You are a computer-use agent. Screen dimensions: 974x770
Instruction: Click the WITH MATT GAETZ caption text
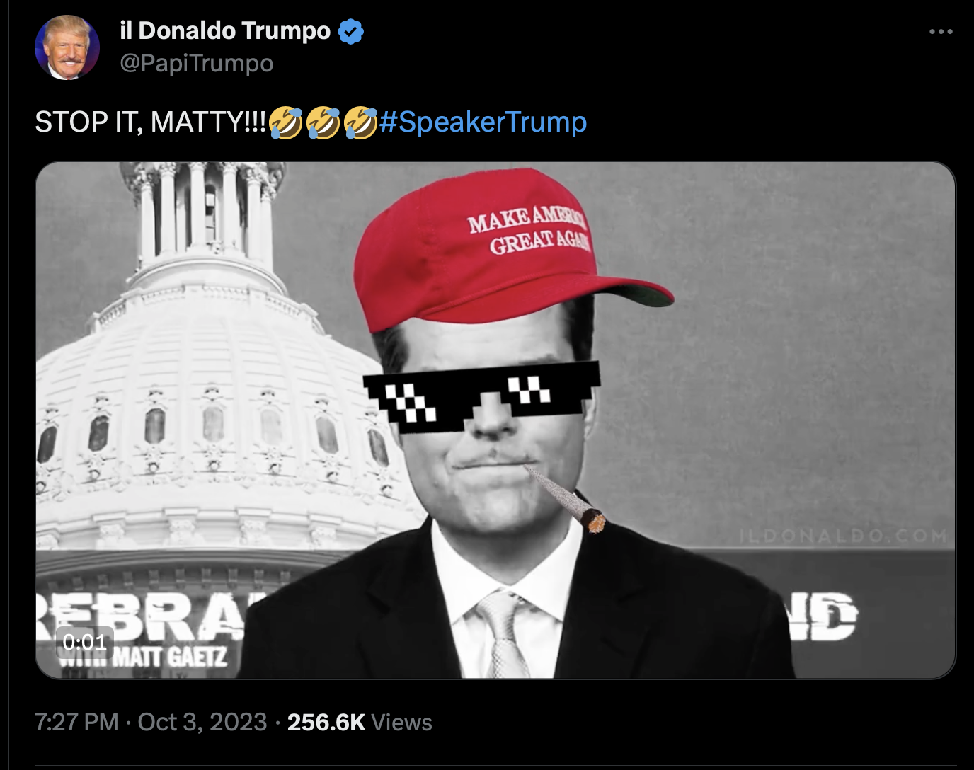pos(143,656)
